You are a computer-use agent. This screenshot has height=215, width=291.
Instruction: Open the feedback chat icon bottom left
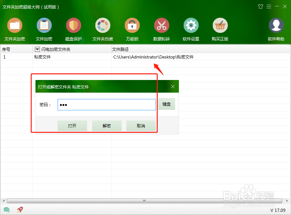tap(7, 210)
